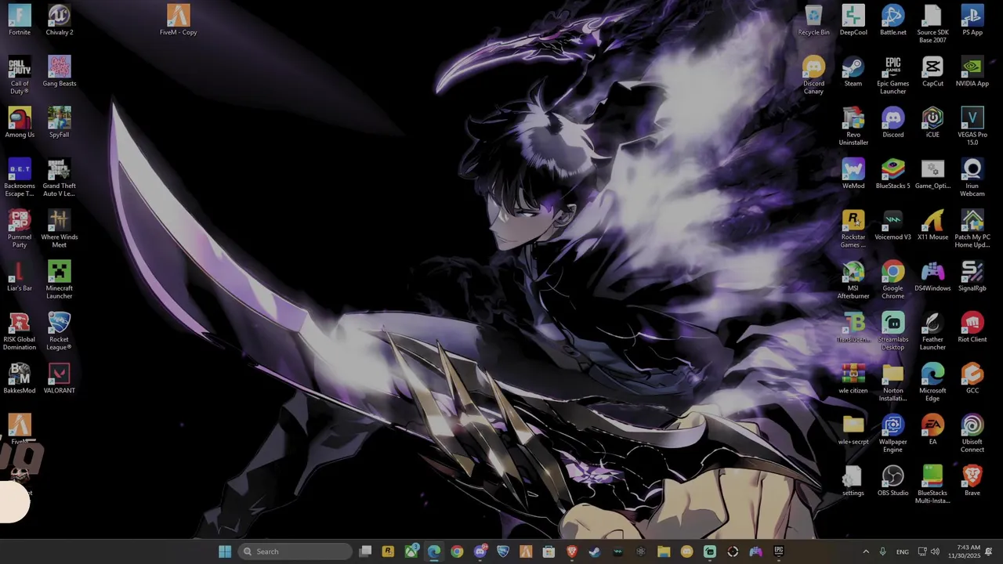Open Microsoft Store from the taskbar
Screen dimensions: 1003x564
click(549, 551)
